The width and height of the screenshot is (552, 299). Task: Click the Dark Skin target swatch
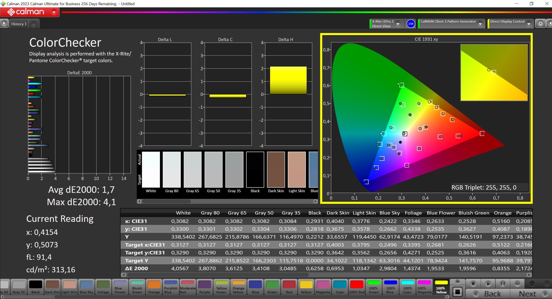pos(276,178)
